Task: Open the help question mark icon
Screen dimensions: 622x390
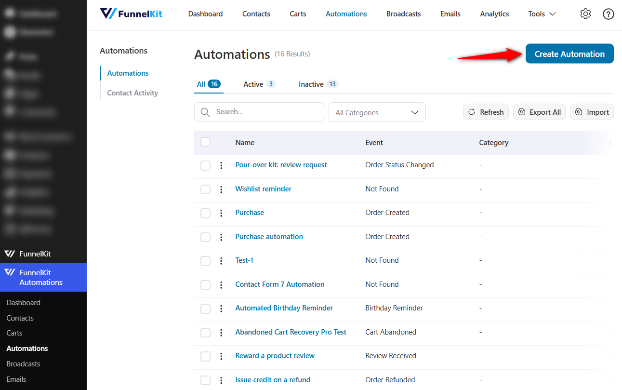Action: point(609,14)
